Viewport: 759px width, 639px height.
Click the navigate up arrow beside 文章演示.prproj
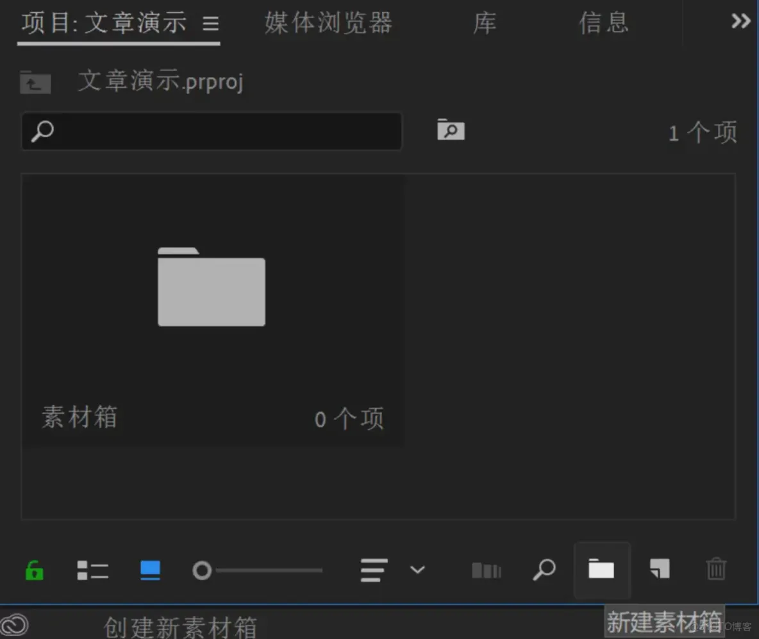[x=35, y=82]
